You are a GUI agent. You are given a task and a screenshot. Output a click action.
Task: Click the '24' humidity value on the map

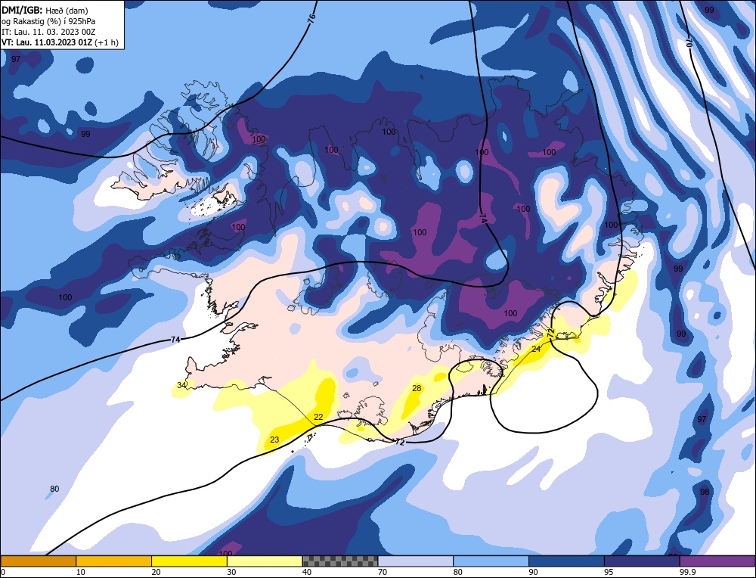point(536,349)
